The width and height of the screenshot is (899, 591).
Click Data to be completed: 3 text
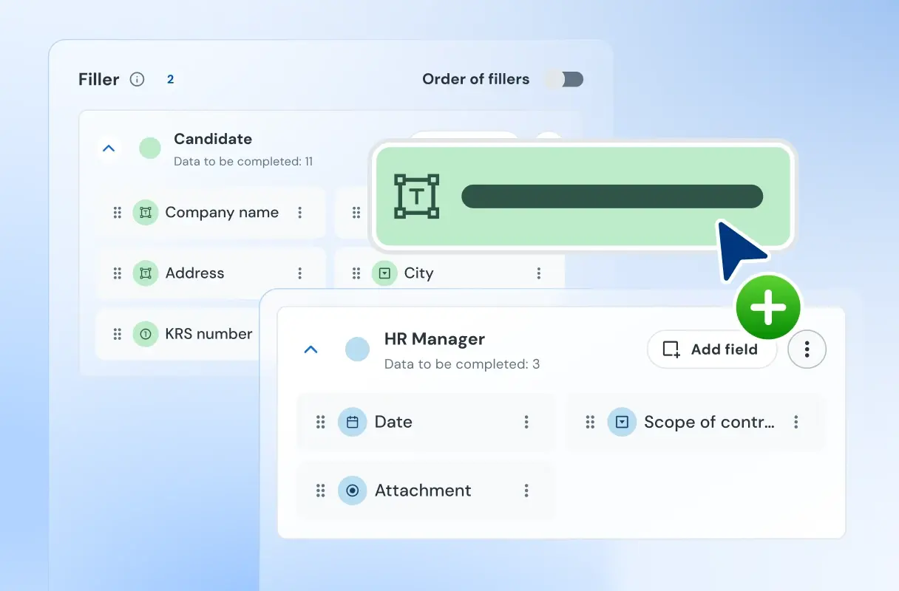click(x=462, y=364)
